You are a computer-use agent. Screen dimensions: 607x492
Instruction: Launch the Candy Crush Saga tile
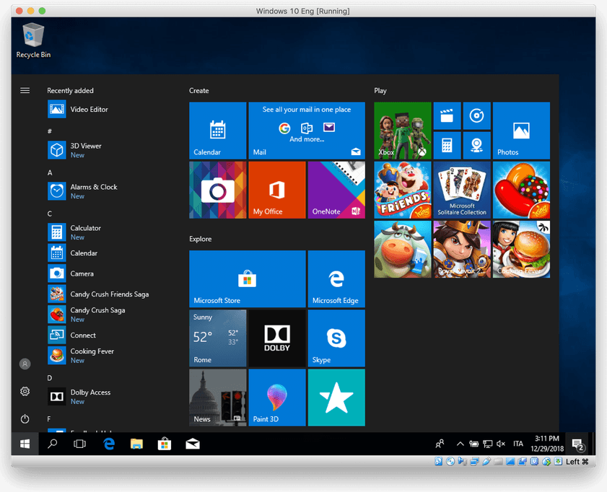coord(521,190)
